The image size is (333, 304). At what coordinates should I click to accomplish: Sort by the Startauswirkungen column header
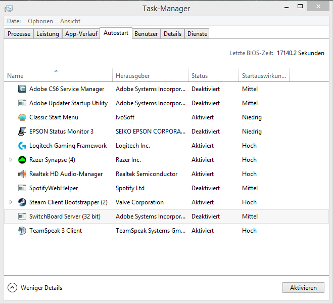[x=264, y=75]
